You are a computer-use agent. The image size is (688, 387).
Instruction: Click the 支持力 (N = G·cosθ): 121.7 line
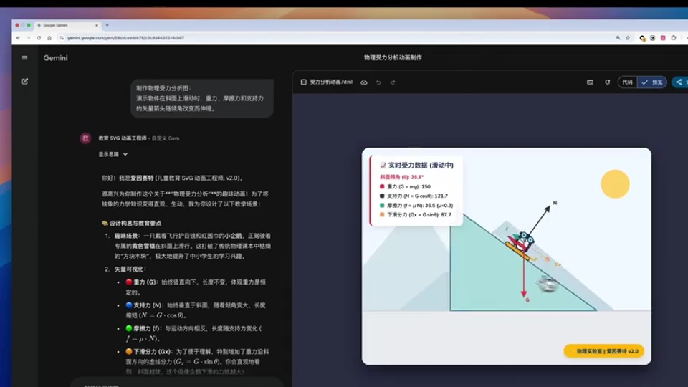(417, 196)
